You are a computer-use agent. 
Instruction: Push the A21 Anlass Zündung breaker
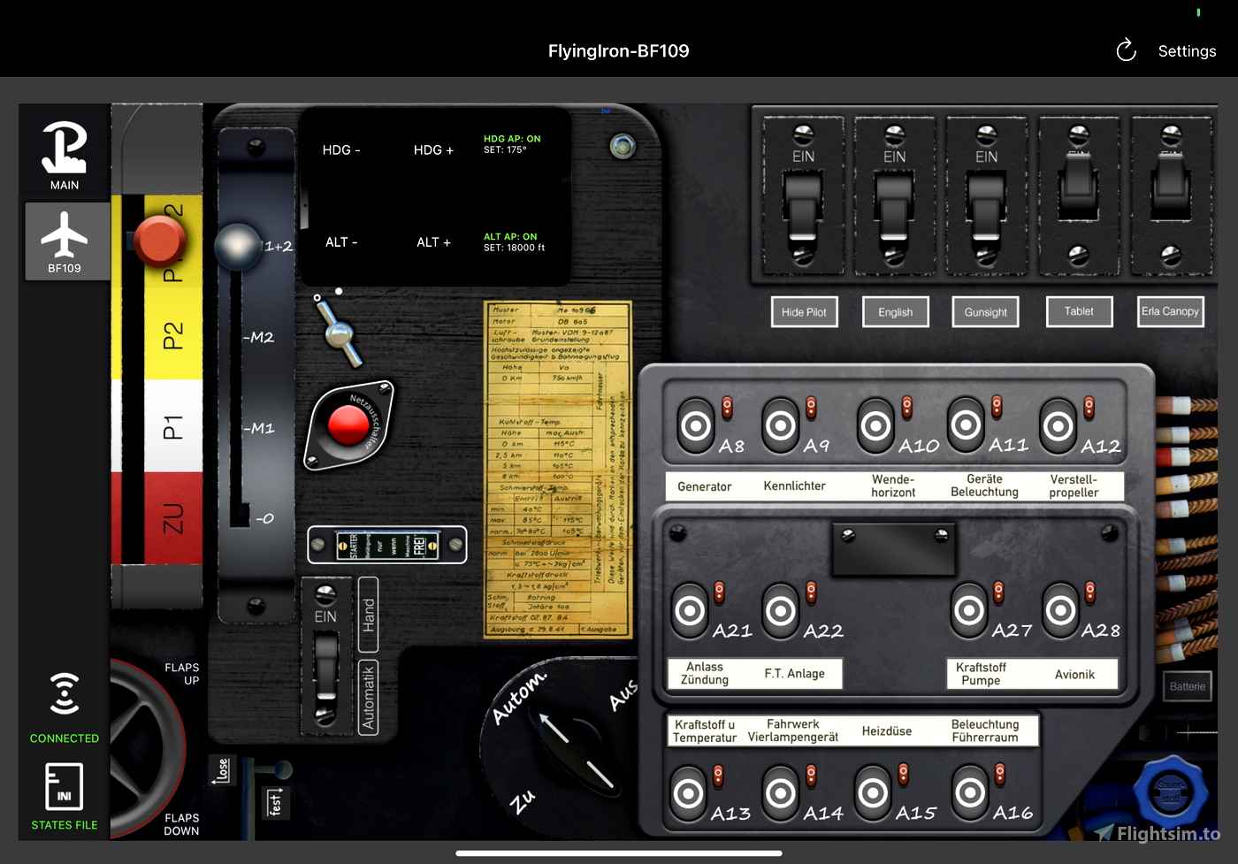click(x=690, y=610)
